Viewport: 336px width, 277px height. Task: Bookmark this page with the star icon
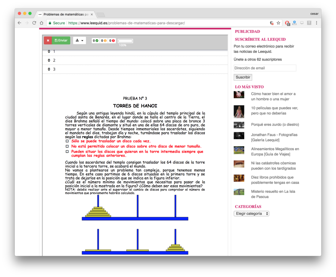click(x=278, y=23)
